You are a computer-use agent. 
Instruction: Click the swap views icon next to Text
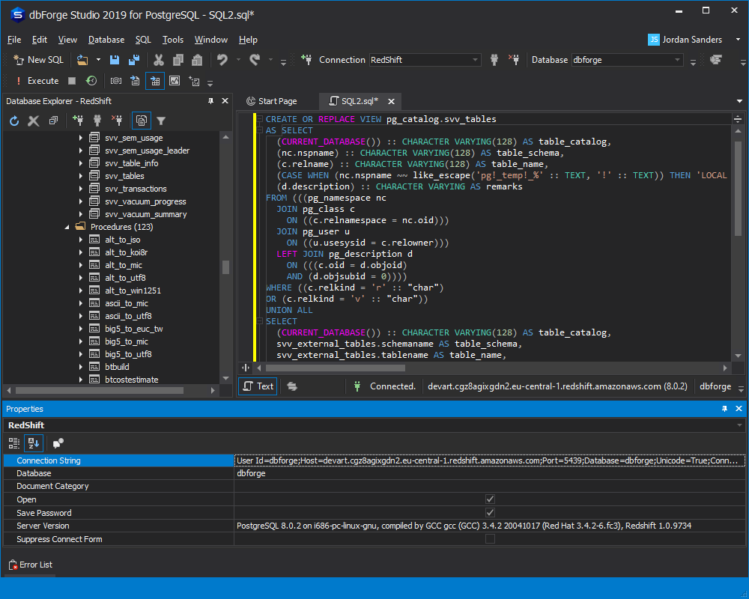(292, 386)
